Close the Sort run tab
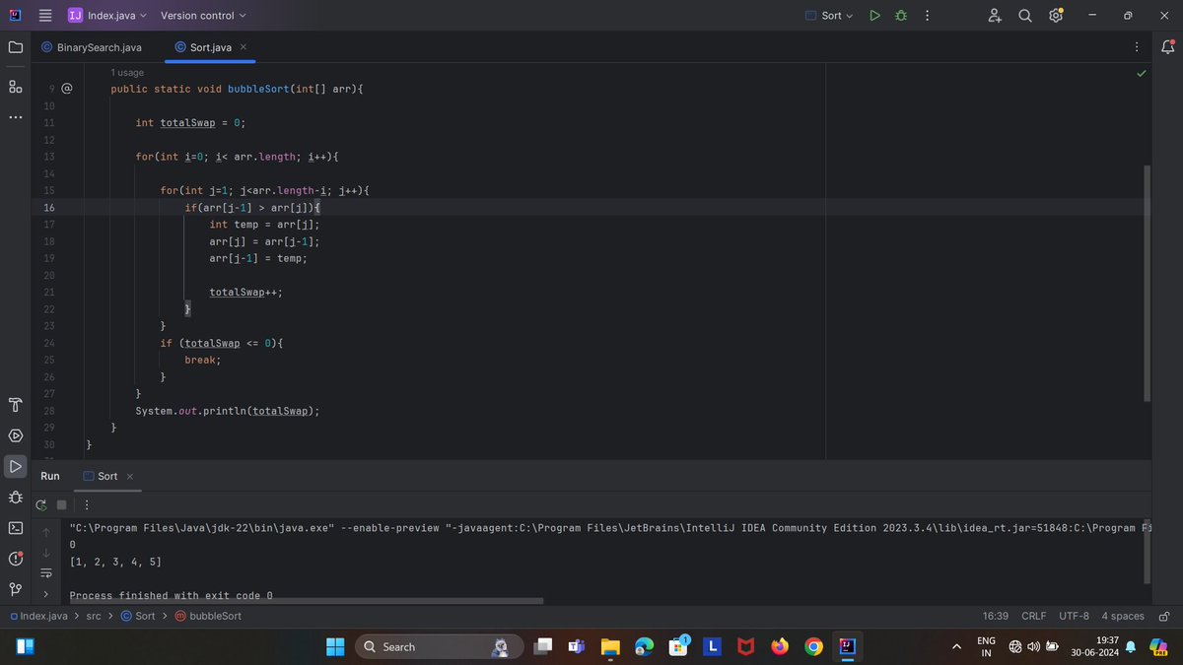 [x=130, y=476]
